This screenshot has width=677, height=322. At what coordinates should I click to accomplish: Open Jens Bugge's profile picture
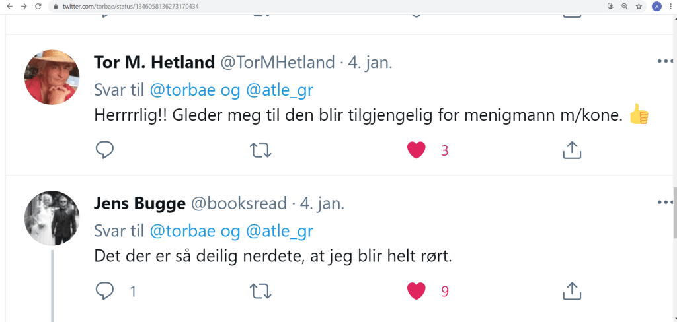[52, 217]
